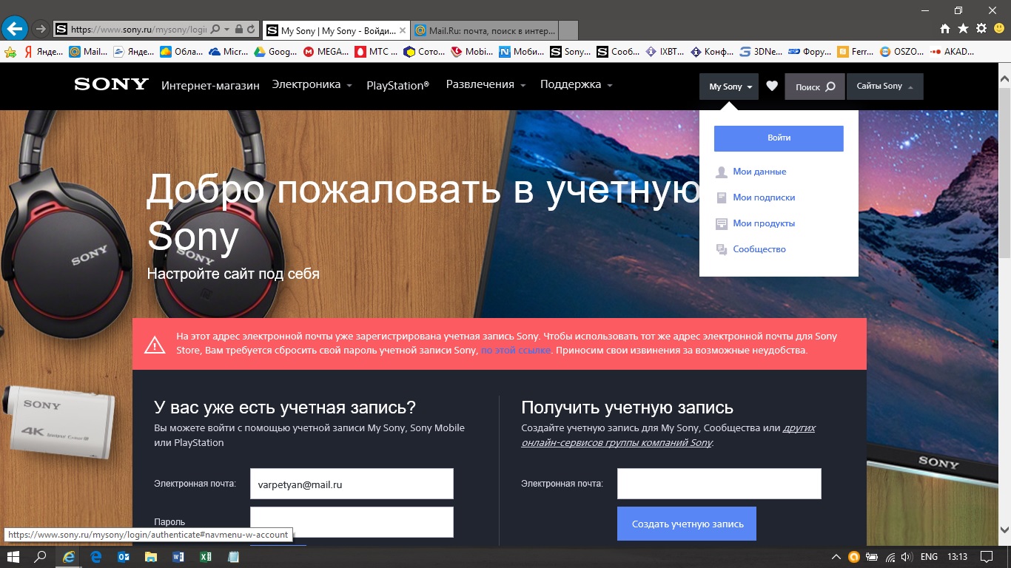Open the My Sony dropdown
The image size is (1011, 568).
pyautogui.click(x=728, y=86)
